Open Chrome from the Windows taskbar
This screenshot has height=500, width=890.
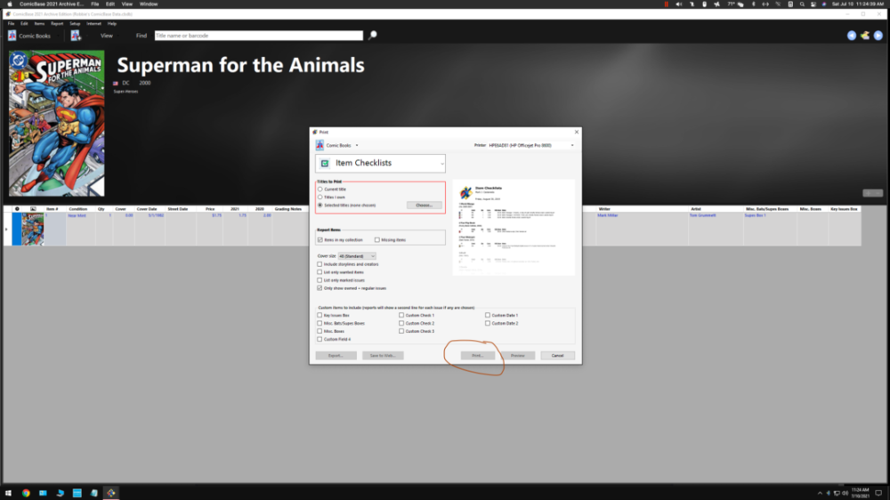click(26, 493)
